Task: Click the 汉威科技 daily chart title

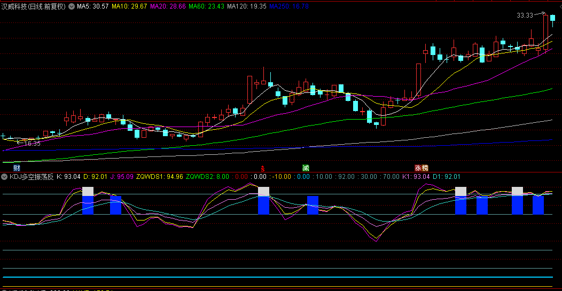Action: (x=34, y=6)
